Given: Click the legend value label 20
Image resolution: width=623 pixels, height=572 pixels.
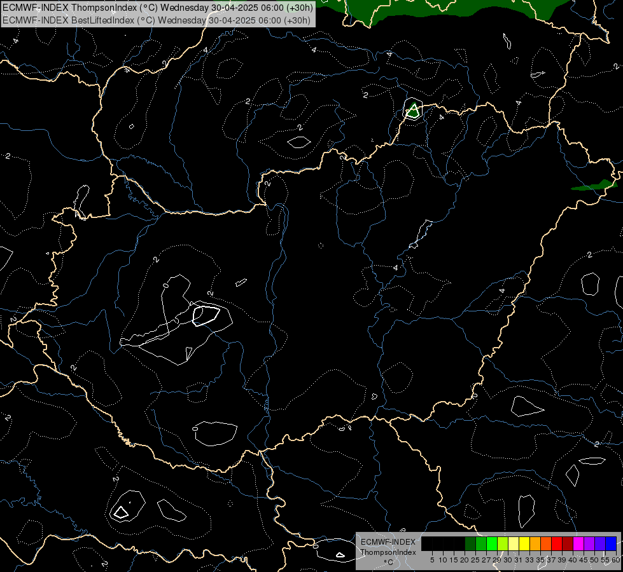Looking at the screenshot, I should click(465, 560).
